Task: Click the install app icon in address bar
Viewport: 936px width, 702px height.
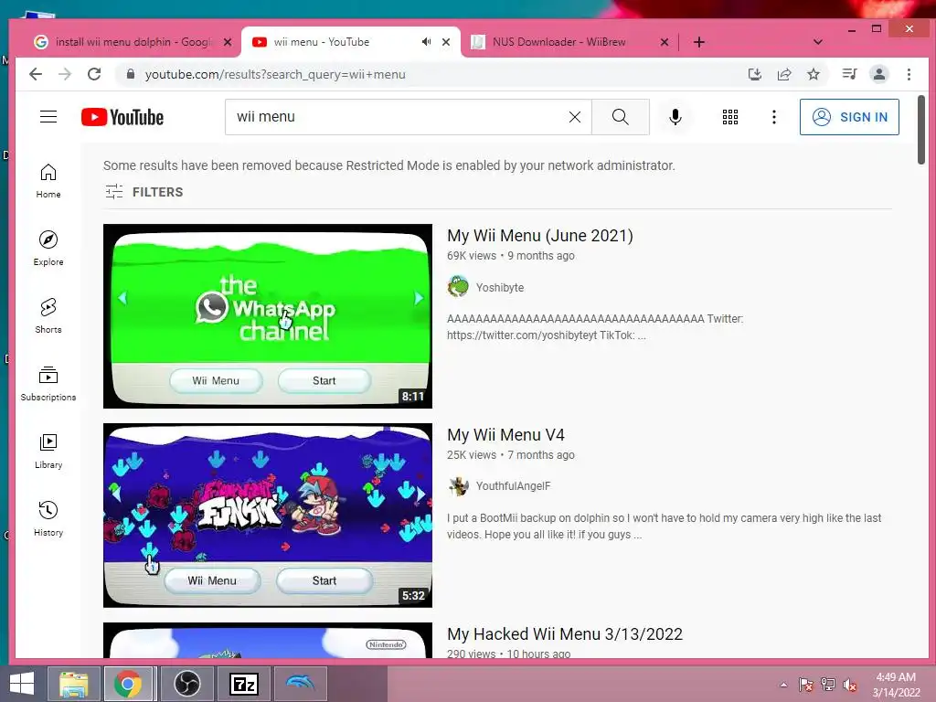Action: click(754, 74)
